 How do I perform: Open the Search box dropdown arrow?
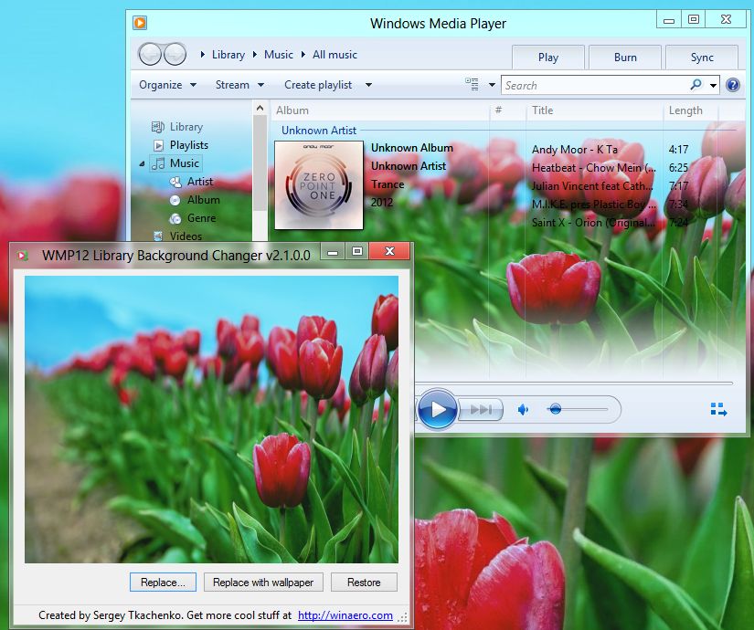click(x=713, y=86)
